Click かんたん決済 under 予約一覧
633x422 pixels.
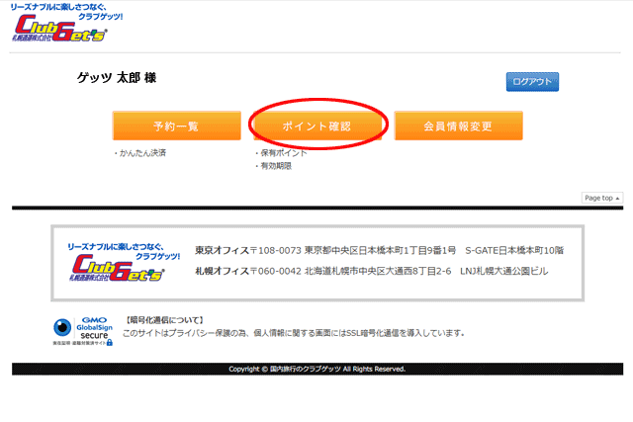[x=141, y=153]
